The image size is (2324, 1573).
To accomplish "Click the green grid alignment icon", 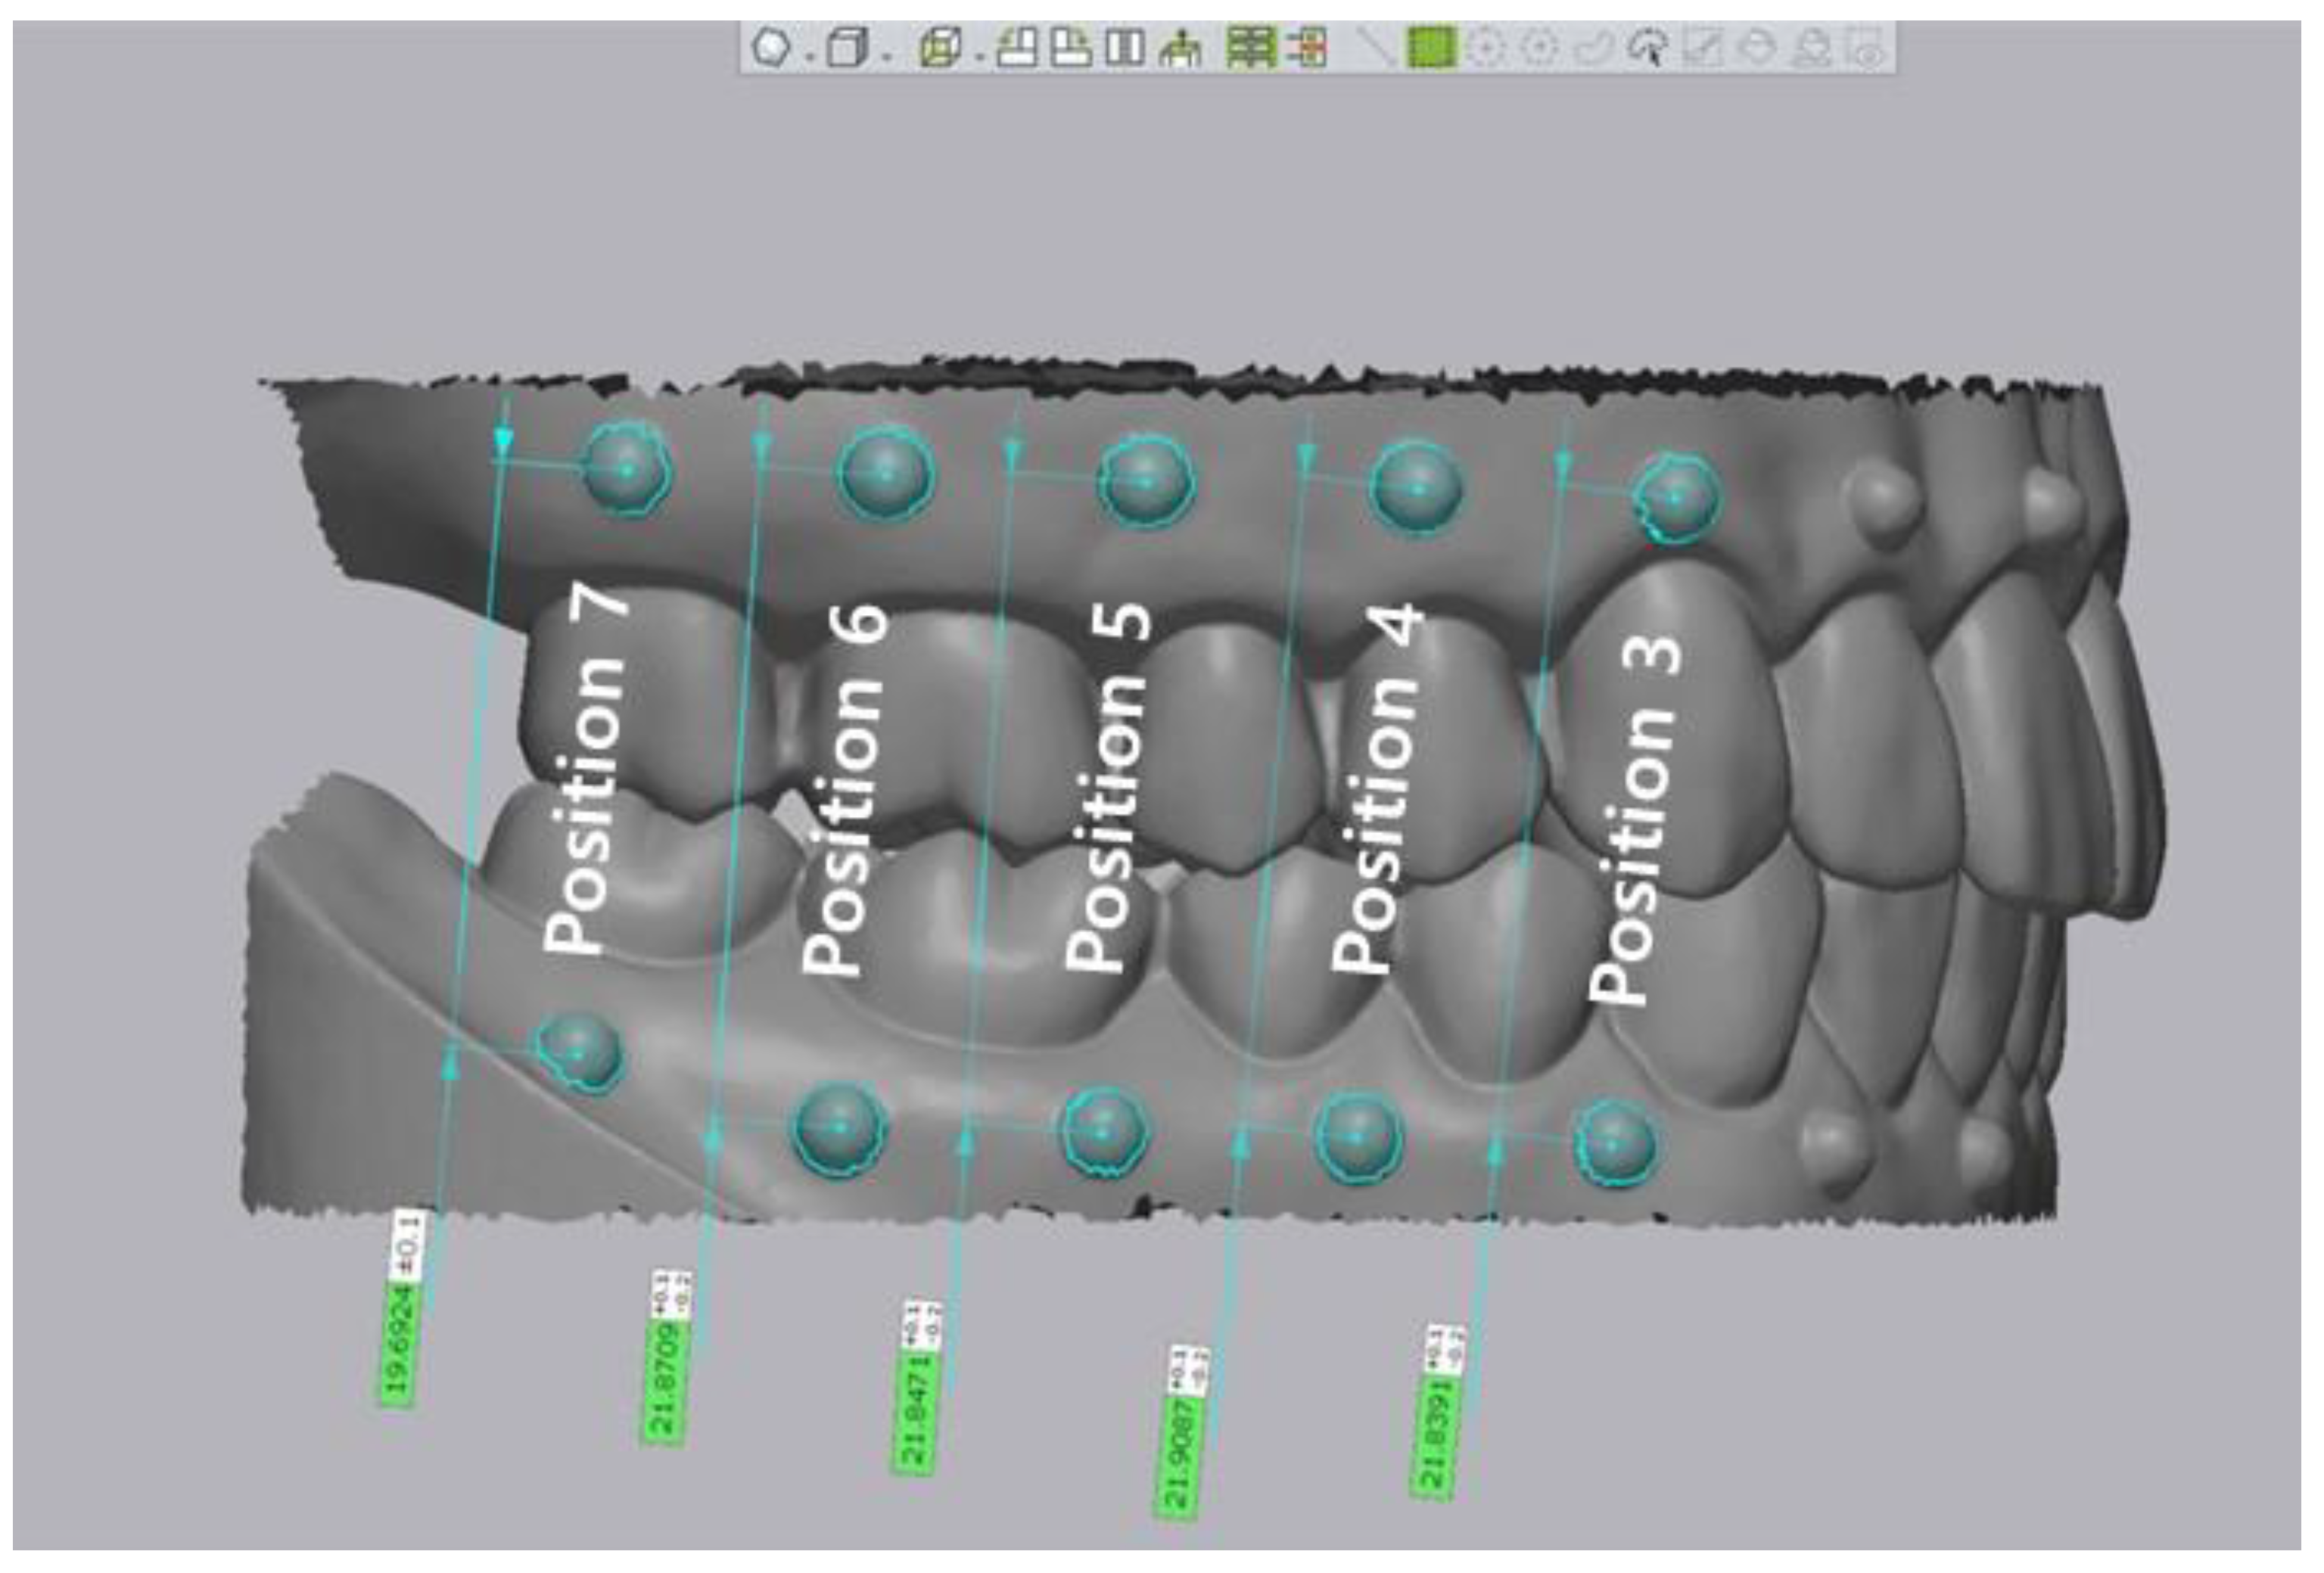I will [x=1251, y=47].
